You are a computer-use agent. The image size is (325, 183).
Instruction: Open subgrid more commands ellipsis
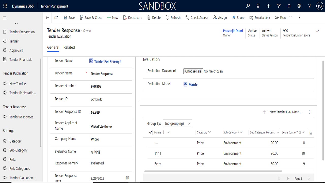(309, 112)
